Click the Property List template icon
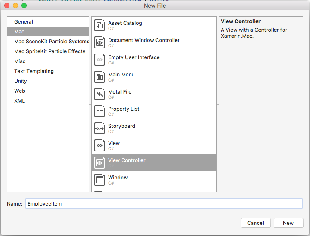The height and width of the screenshot is (236, 310). [100, 111]
